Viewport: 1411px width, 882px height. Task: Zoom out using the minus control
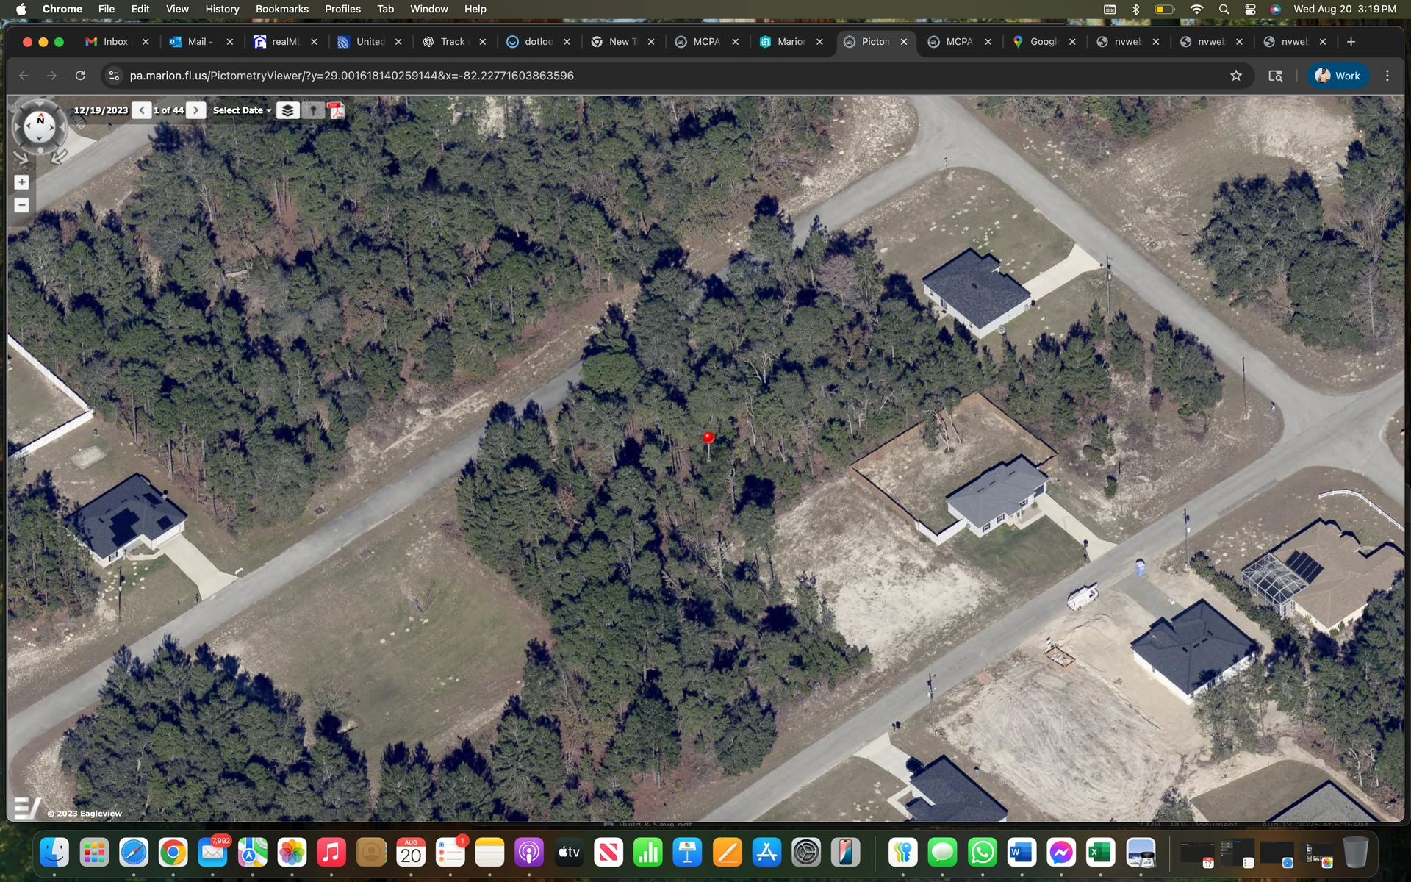[21, 205]
